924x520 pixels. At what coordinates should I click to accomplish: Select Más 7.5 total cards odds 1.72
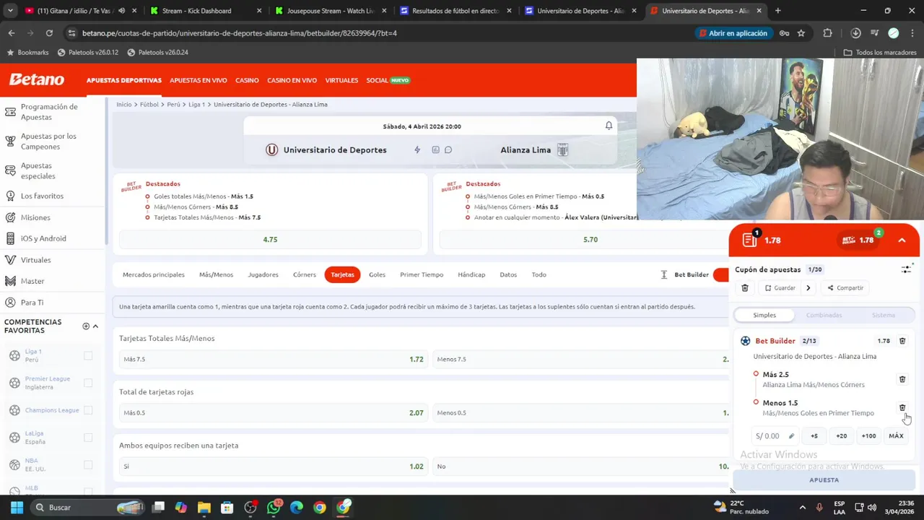(x=274, y=359)
